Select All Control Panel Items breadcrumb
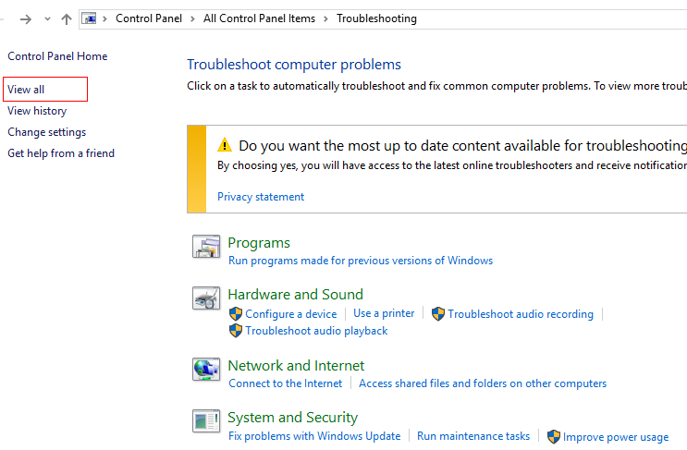 259,18
